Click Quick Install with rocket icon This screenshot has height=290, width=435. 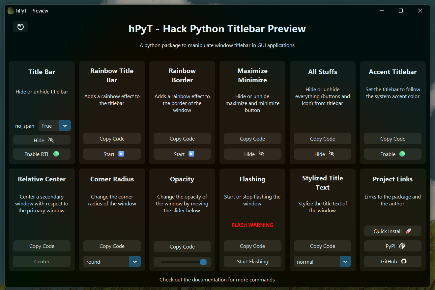[x=393, y=231]
